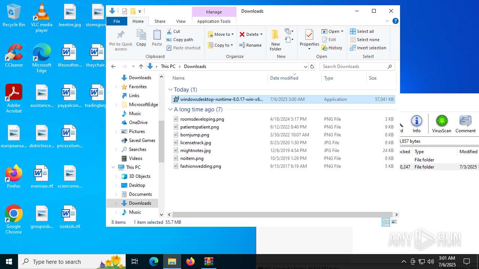479x269 pixels.
Task: Select Adobe Acrobat desktop icon
Action: [14, 99]
